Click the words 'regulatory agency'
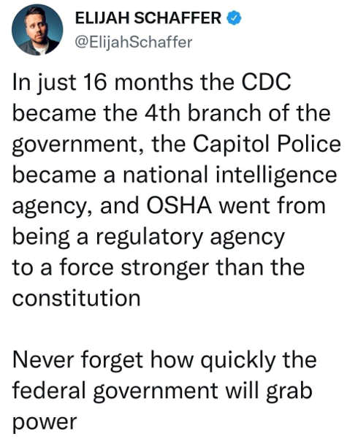Viewport: 358px width, 439px height. pos(191,237)
